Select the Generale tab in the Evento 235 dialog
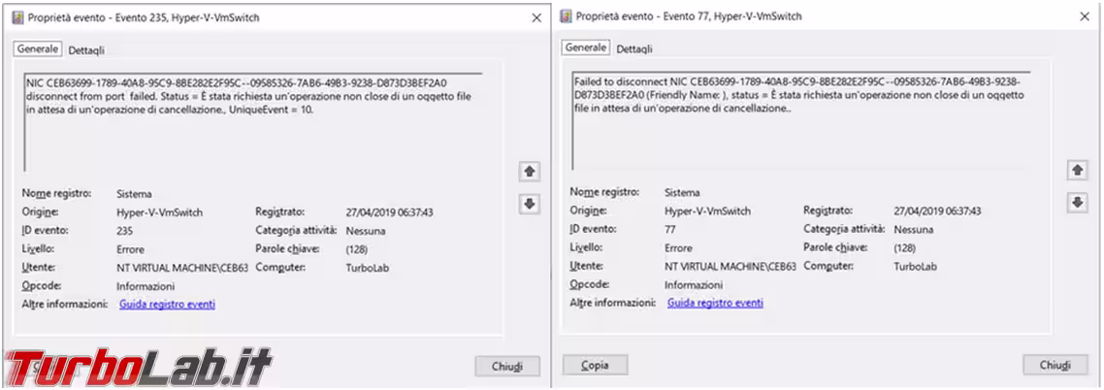Screen dimensions: 1104x390 [x=38, y=49]
